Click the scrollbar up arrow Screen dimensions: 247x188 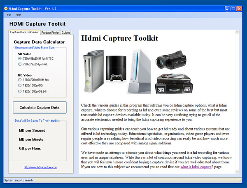237,32
